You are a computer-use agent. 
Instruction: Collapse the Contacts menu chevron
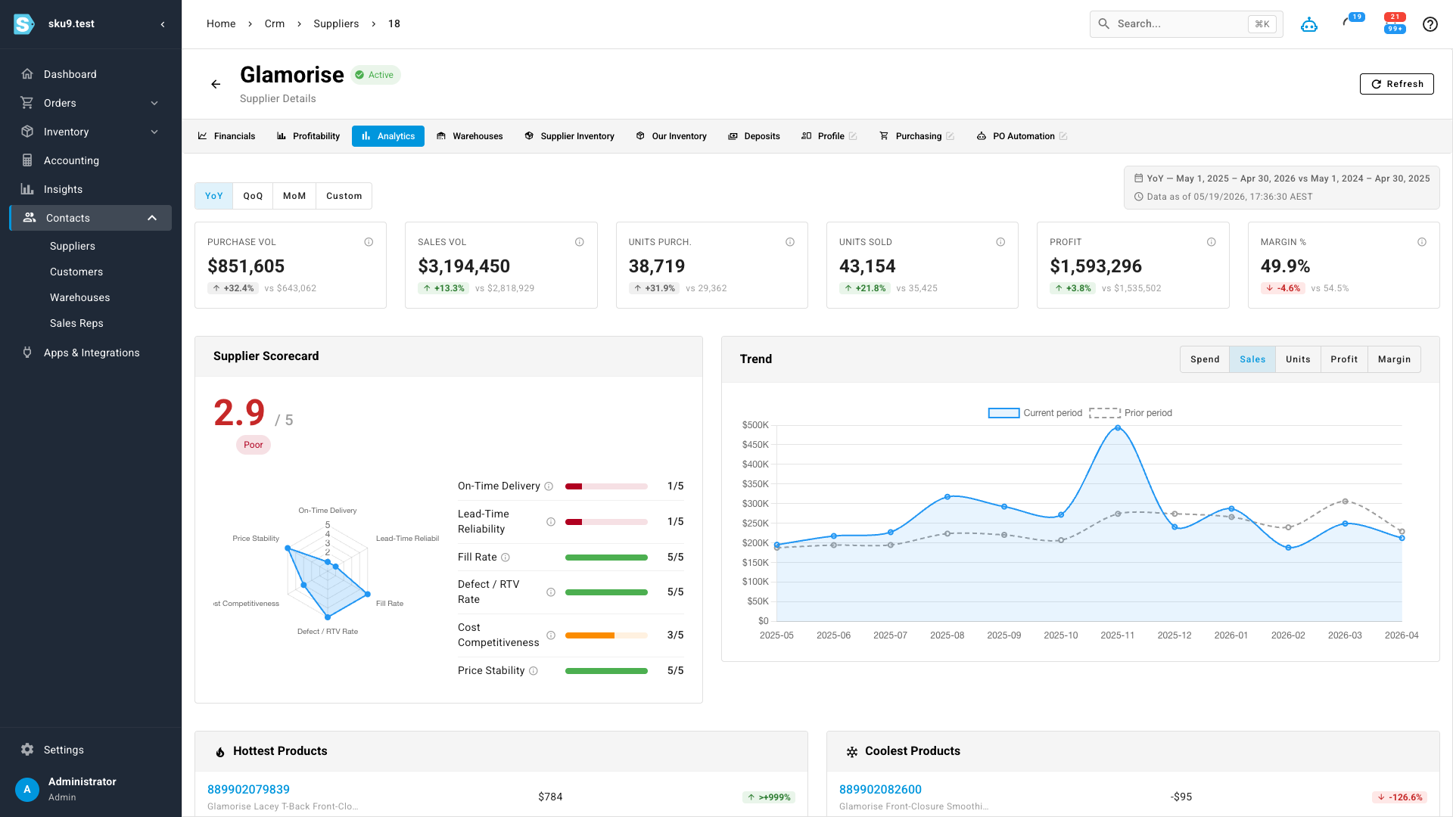152,218
